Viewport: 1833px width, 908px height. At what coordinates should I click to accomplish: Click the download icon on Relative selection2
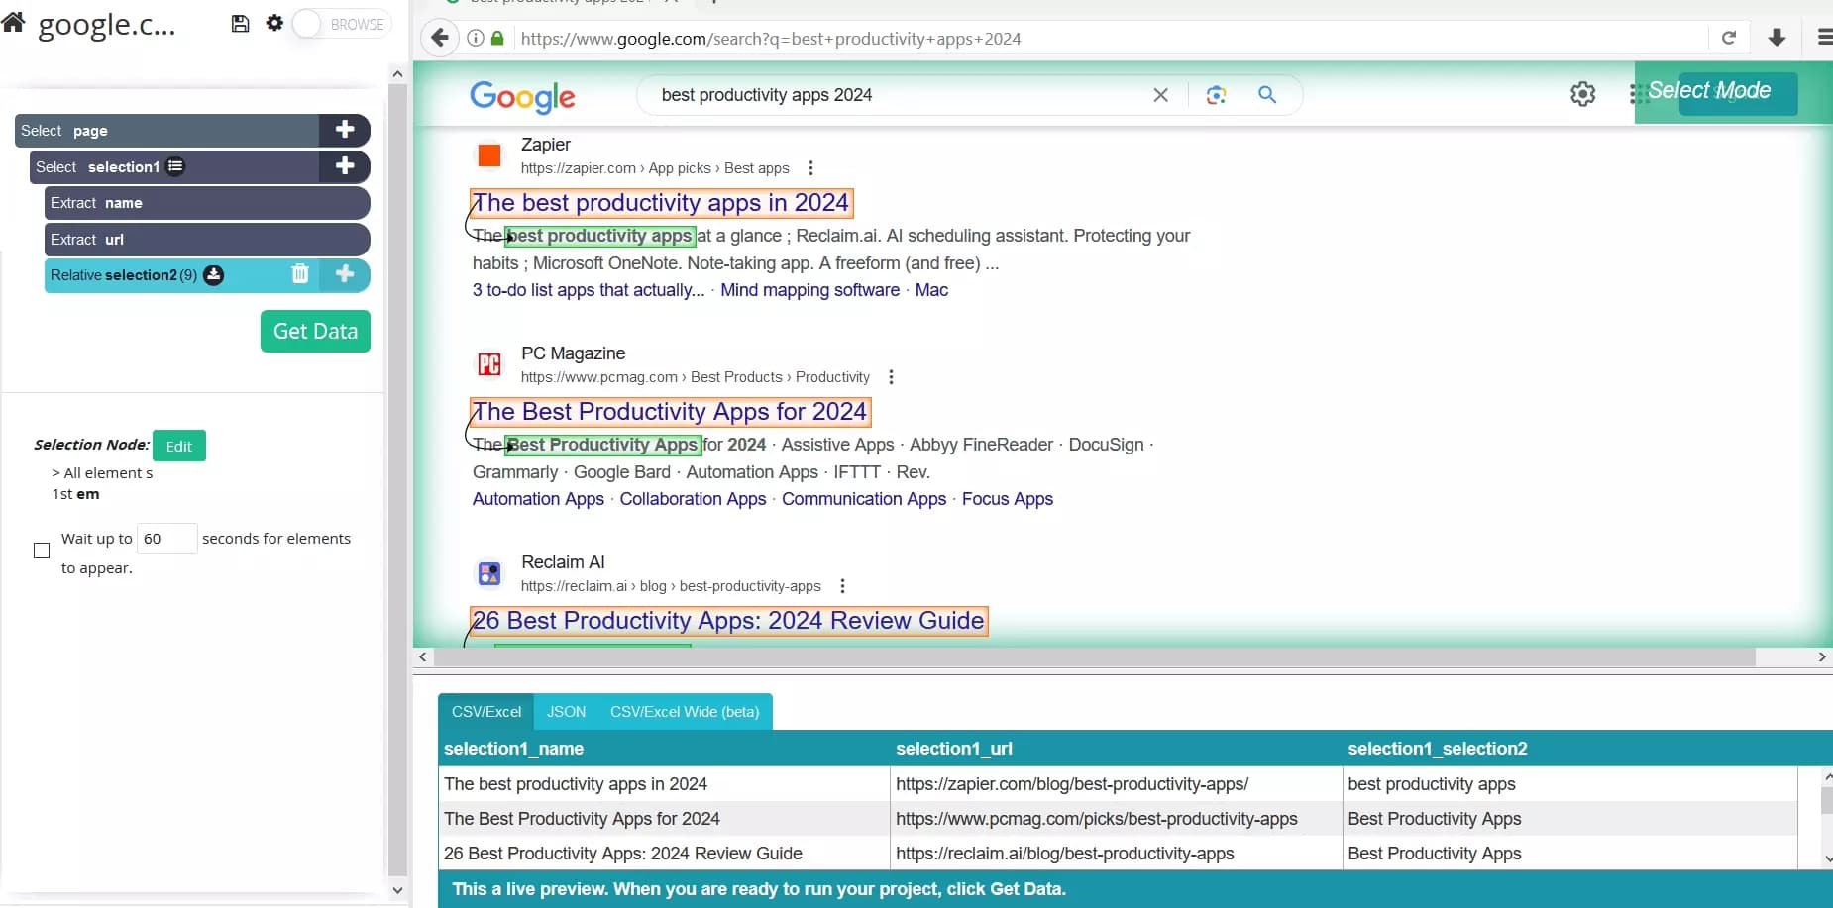click(x=214, y=274)
